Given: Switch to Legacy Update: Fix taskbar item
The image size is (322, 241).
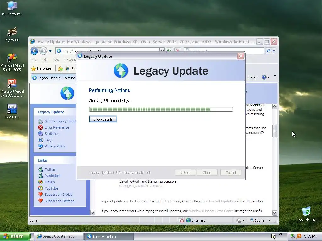Looking at the screenshot, I should (x=58, y=237).
